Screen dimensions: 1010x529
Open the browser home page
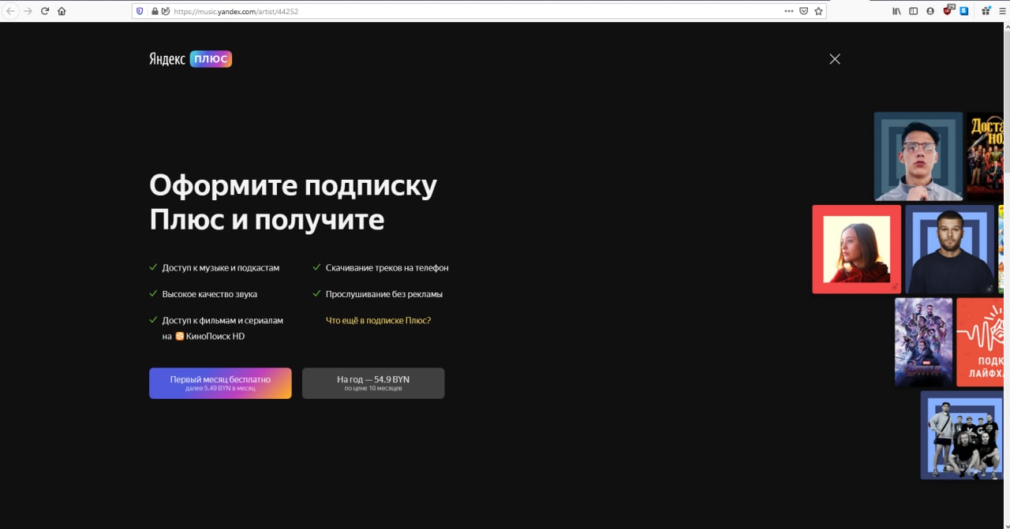pos(62,11)
